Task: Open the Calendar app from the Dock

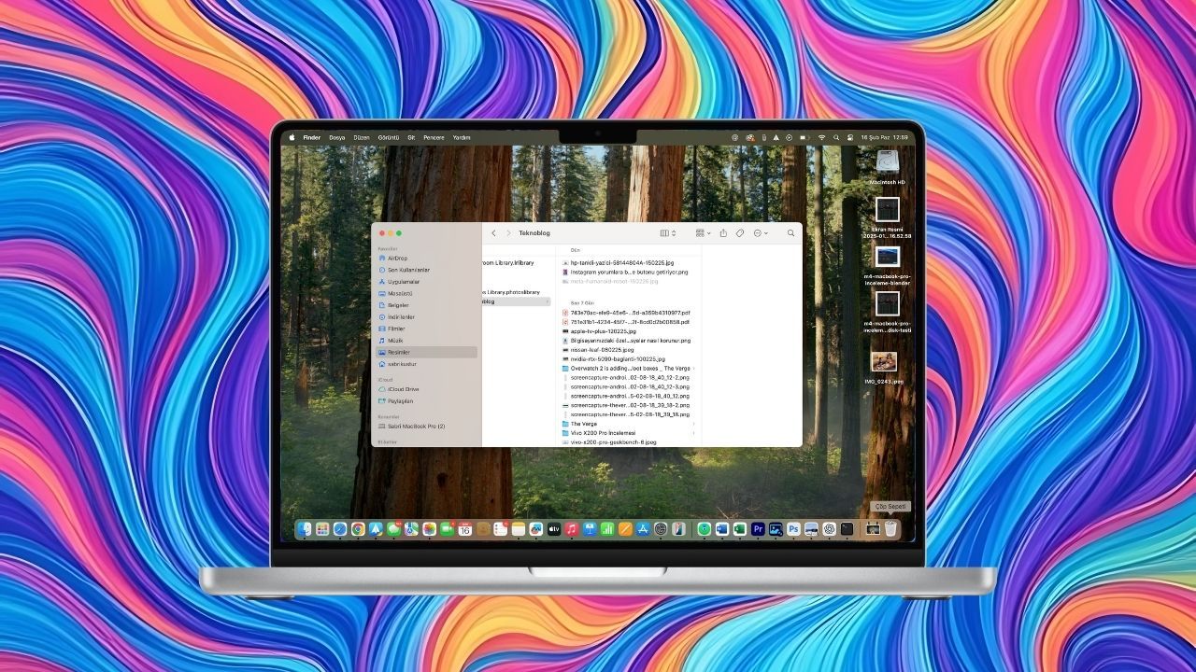Action: click(x=463, y=529)
